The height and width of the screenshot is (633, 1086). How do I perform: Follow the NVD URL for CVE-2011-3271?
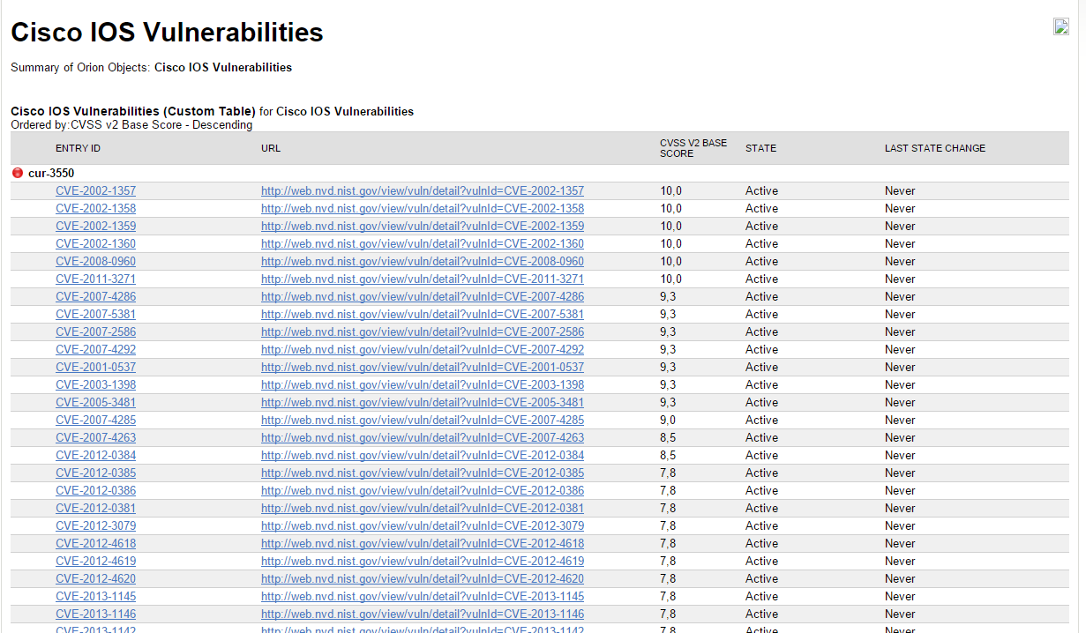click(x=423, y=279)
